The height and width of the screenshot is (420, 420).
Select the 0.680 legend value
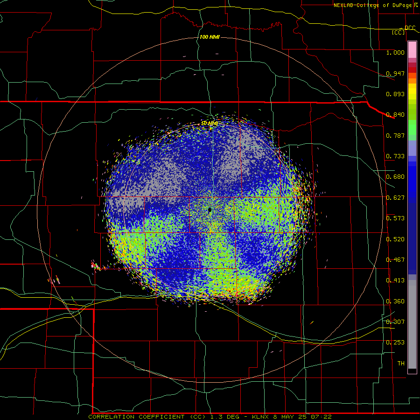click(x=395, y=177)
